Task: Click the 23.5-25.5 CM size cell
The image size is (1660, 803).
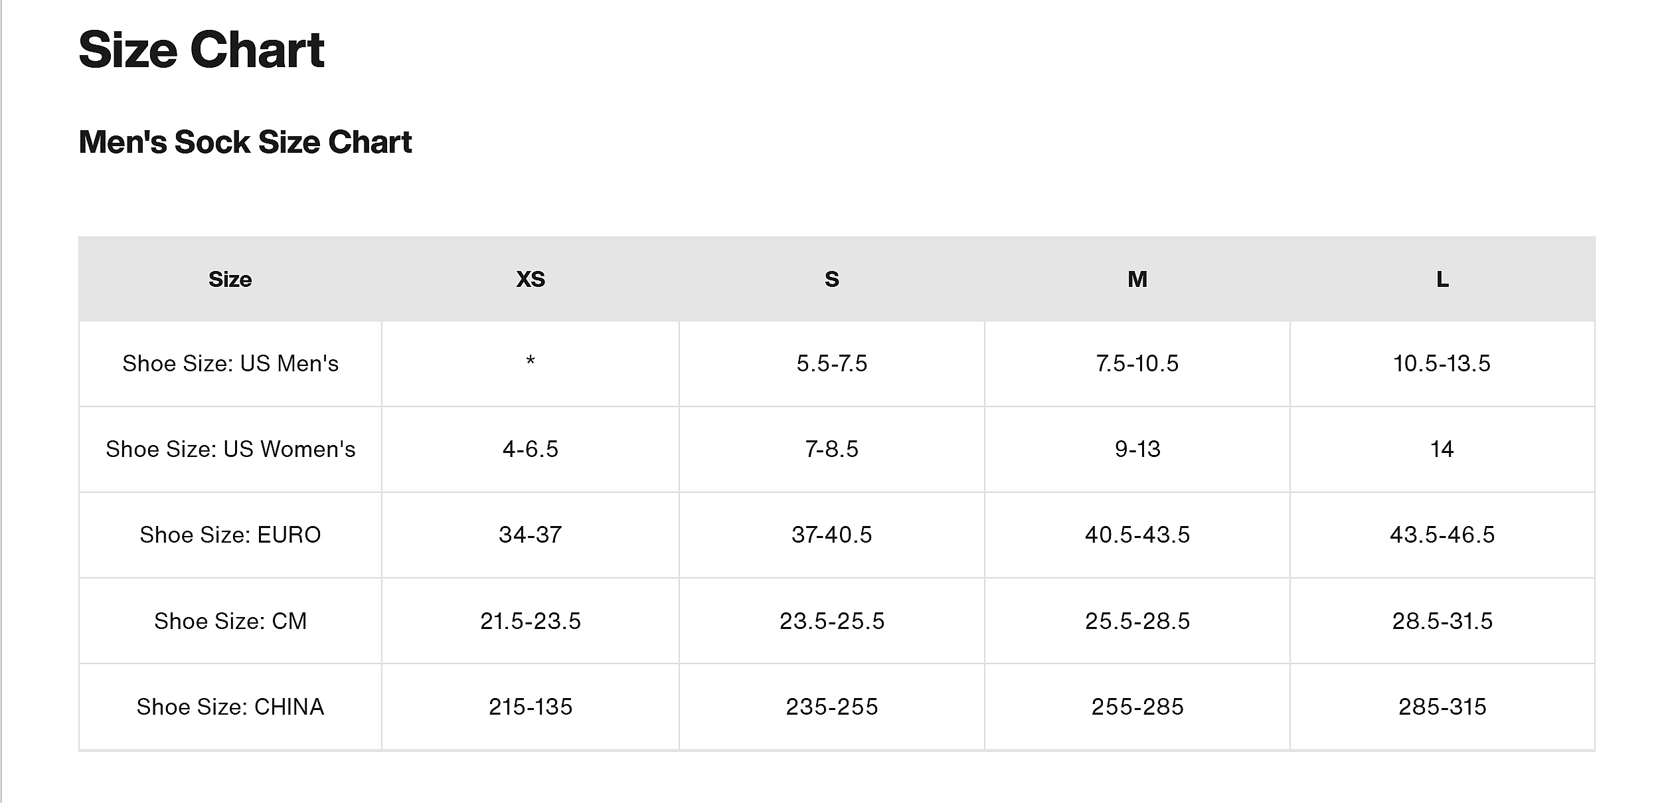Action: pos(831,621)
